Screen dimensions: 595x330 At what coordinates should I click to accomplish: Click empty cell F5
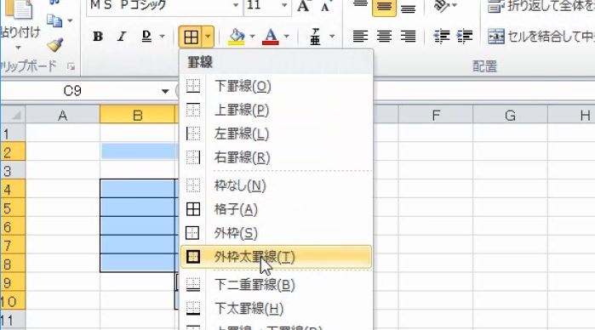pos(436,208)
